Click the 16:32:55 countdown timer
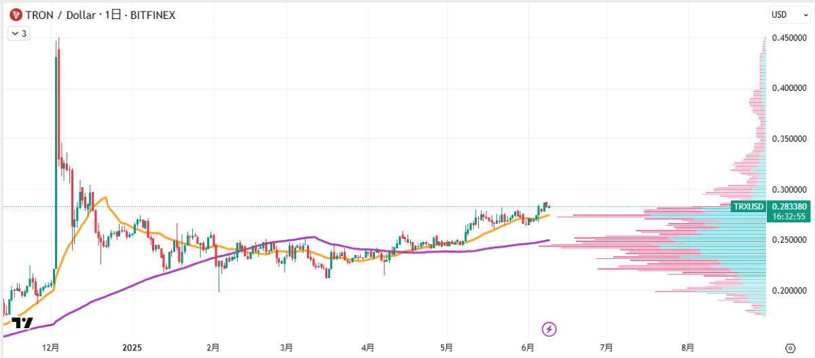 click(x=790, y=217)
